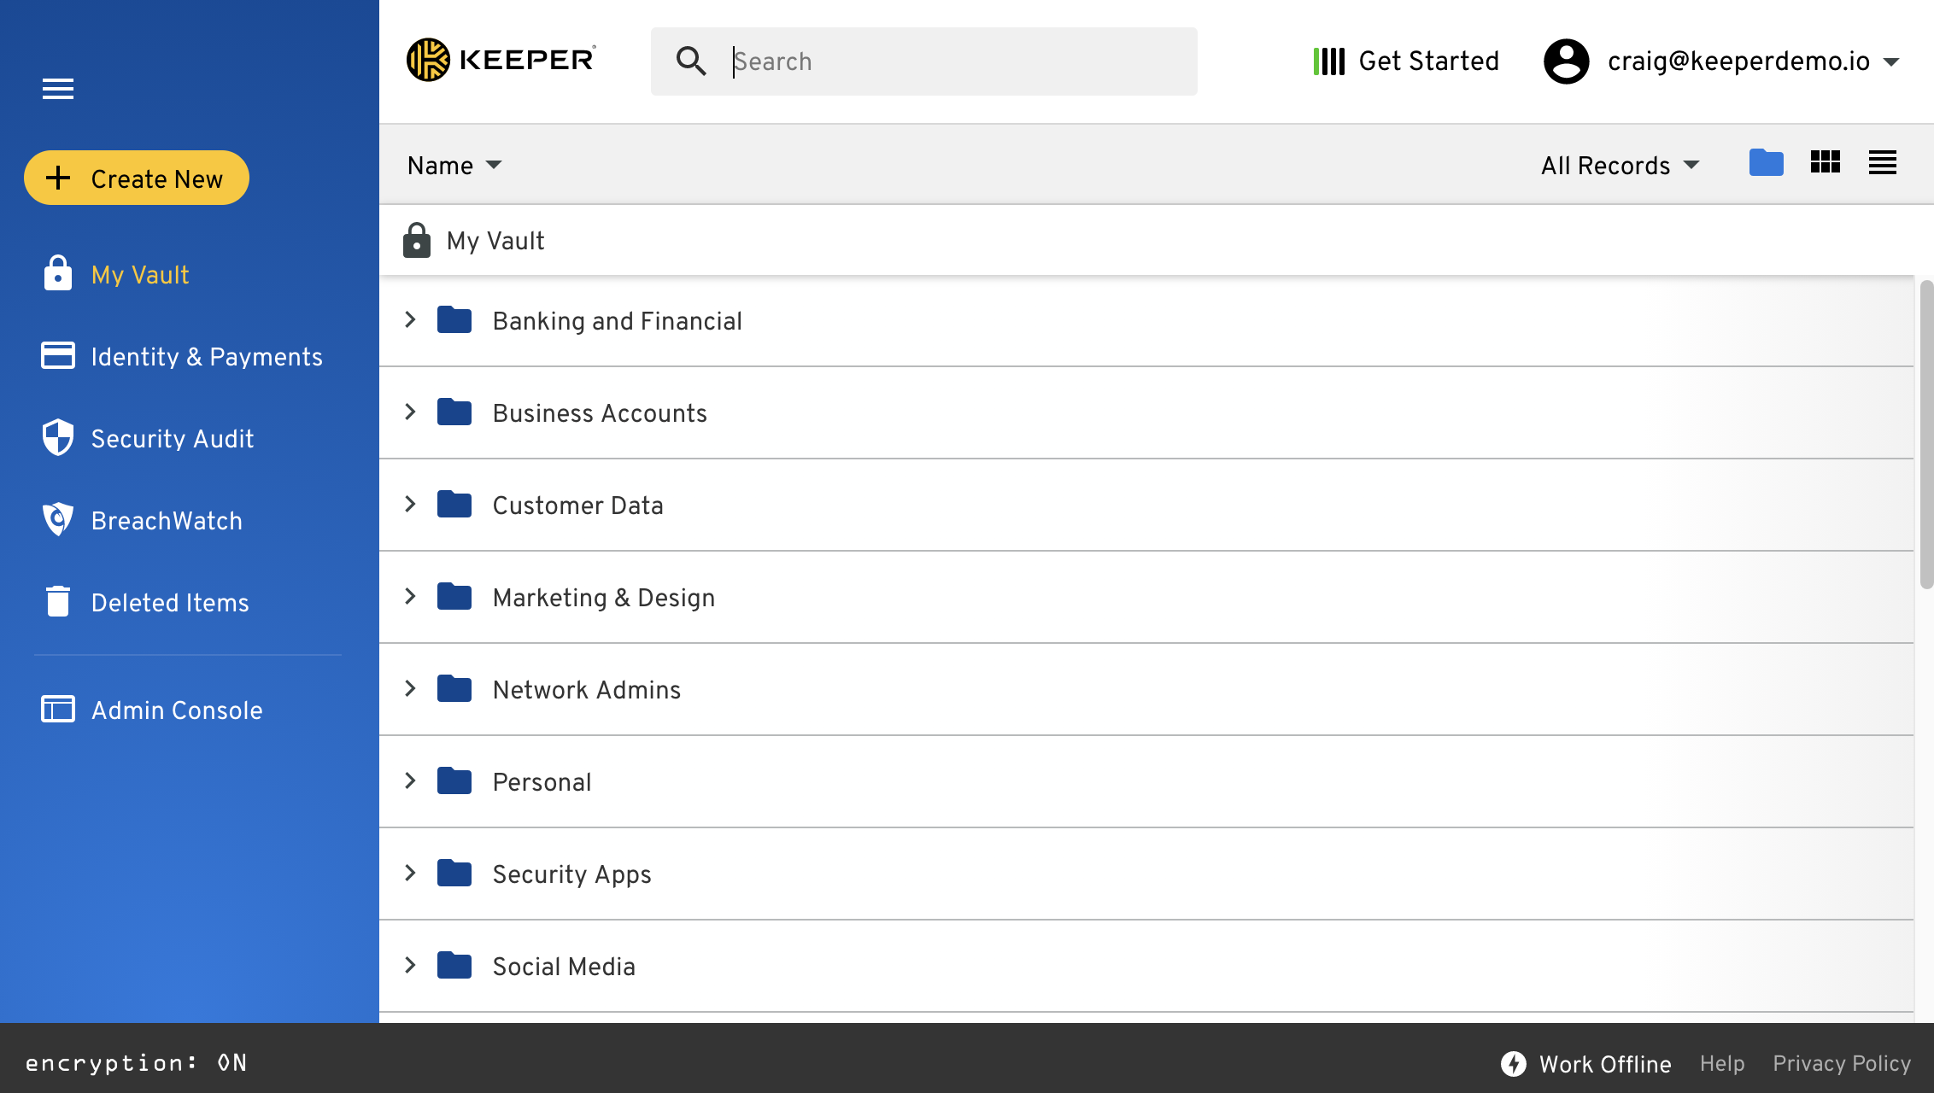This screenshot has height=1093, width=1934.
Task: Switch to folder view icon
Action: [x=1766, y=162]
